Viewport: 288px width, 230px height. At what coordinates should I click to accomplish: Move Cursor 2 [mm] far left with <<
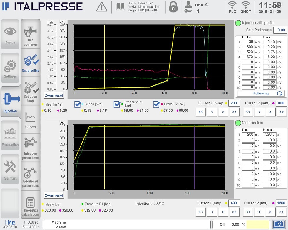[x=248, y=112]
